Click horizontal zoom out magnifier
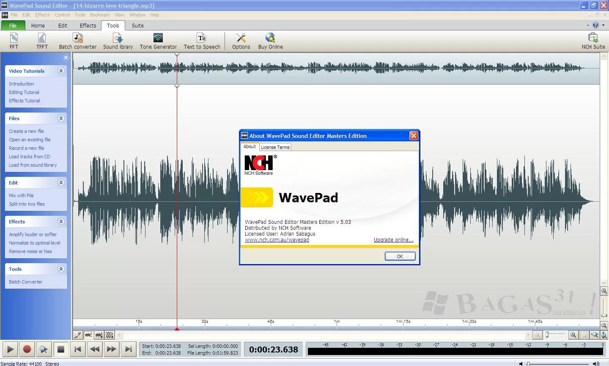The width and height of the screenshot is (609, 366). coord(538,335)
